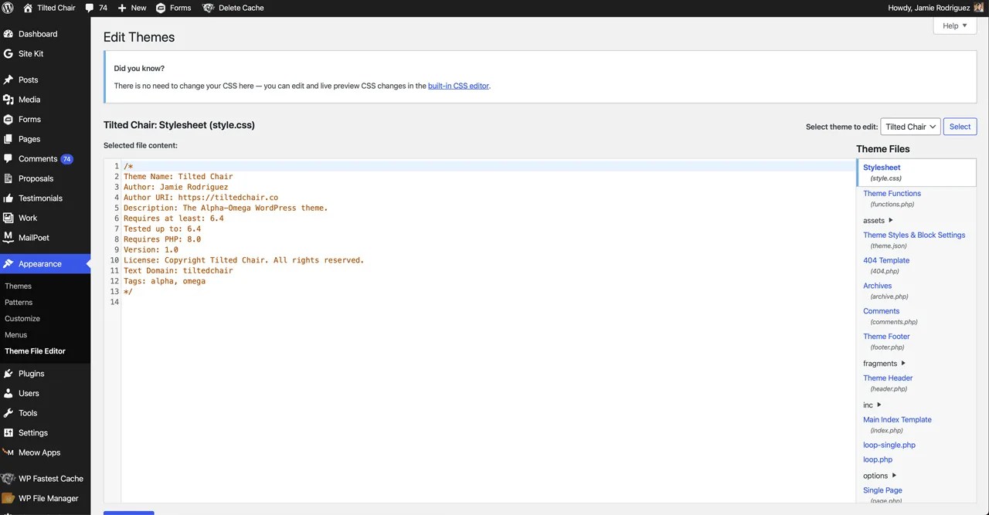Open the comments bubble icon showing 74
The height and width of the screenshot is (515, 989).
90,8
